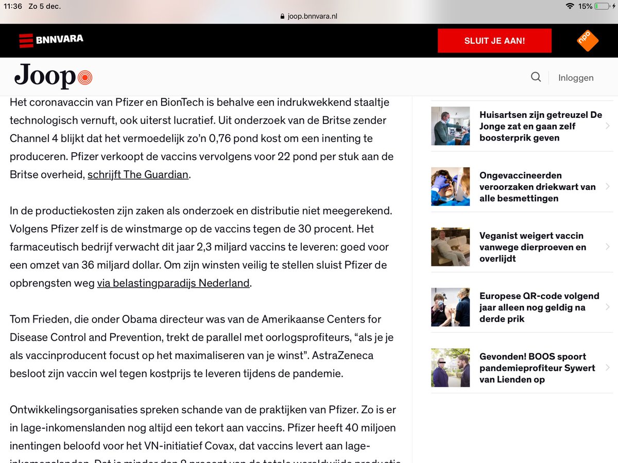Open 'via belastingparadijs Nederland' link

173,283
